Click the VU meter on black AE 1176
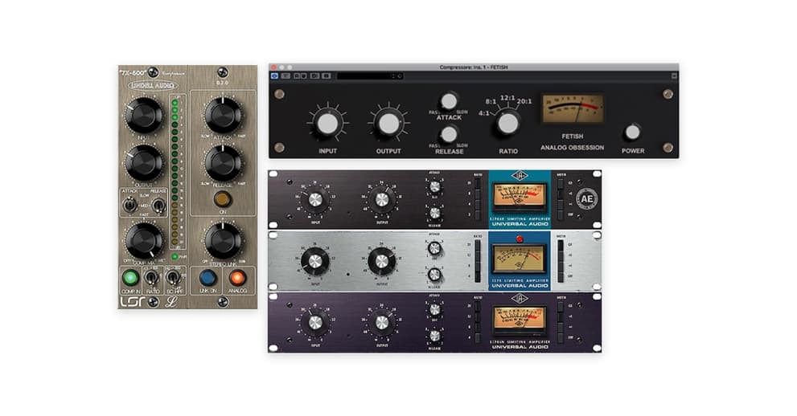This screenshot has height=416, width=797. [x=519, y=197]
